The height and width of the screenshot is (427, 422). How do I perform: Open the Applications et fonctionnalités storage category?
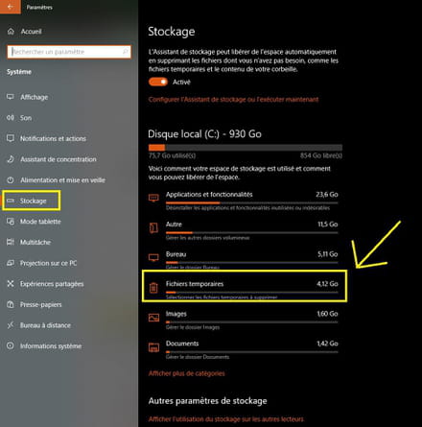(244, 201)
